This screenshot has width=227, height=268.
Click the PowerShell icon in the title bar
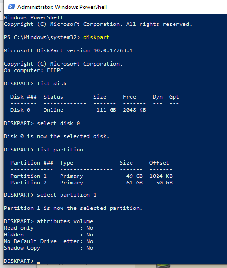11,7
